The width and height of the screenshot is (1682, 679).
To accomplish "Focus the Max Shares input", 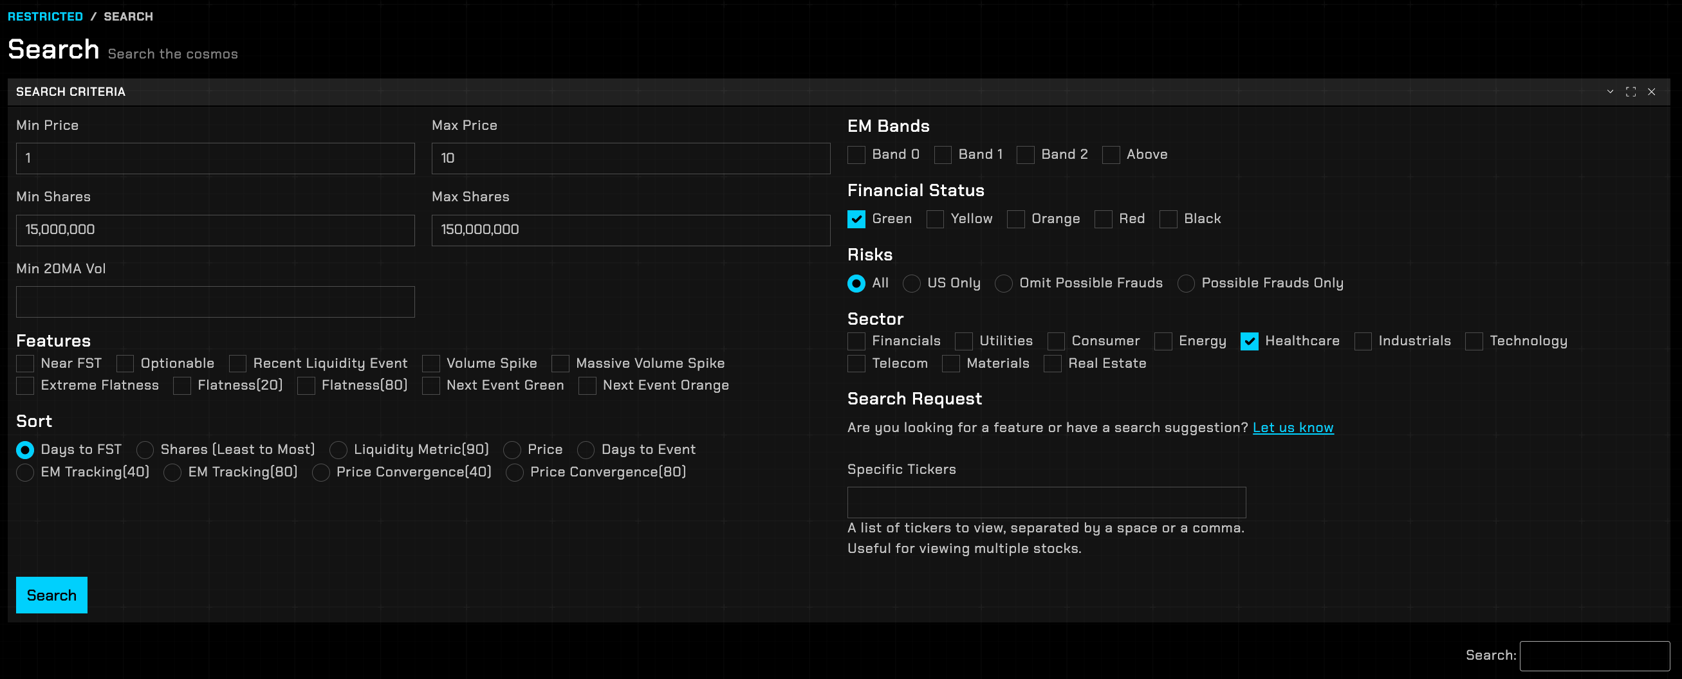I will [630, 230].
